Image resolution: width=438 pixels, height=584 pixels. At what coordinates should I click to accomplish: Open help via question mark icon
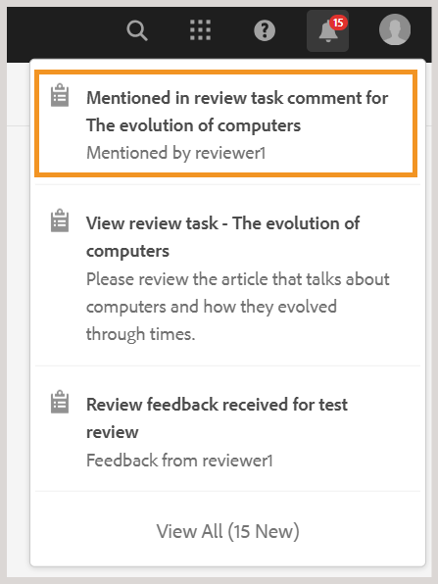(x=265, y=30)
